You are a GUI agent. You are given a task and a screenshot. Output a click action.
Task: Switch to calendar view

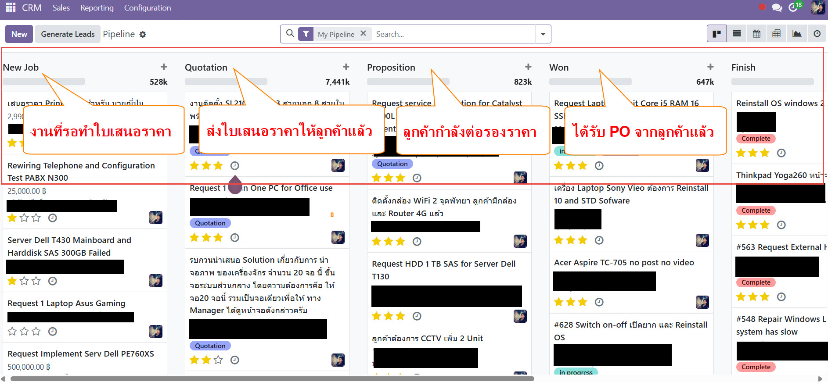coord(756,34)
